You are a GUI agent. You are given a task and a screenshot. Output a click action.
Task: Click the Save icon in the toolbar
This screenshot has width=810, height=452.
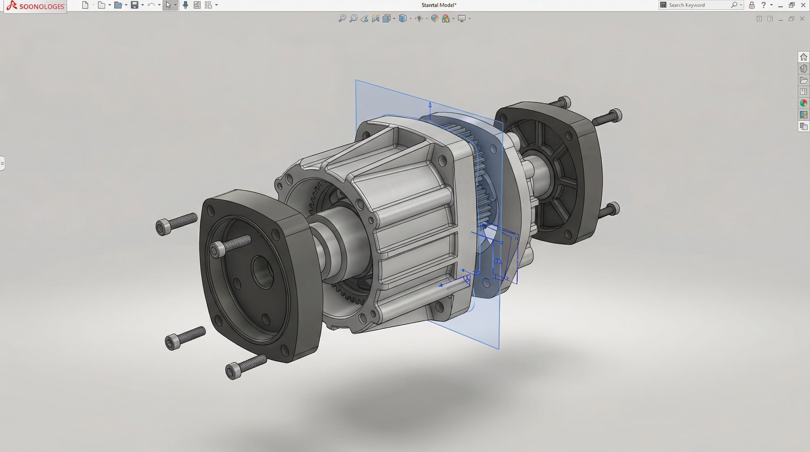[x=135, y=5]
